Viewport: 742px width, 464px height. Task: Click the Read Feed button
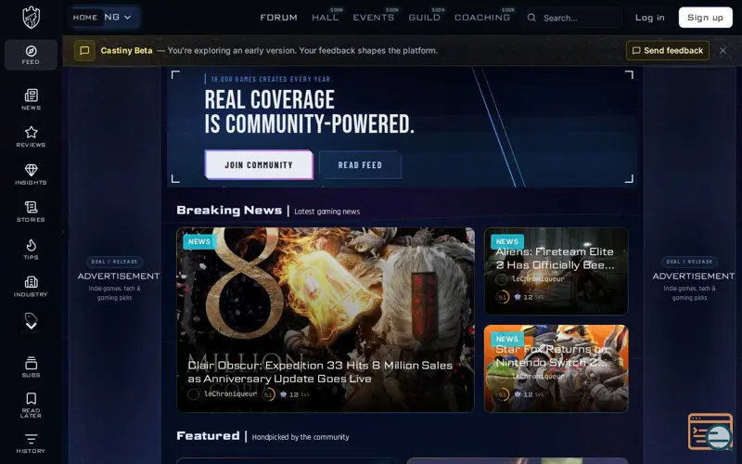360,165
